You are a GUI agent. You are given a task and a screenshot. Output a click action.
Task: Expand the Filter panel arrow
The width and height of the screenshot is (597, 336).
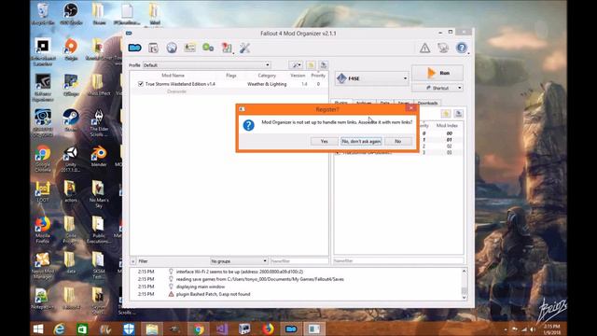[x=132, y=261]
